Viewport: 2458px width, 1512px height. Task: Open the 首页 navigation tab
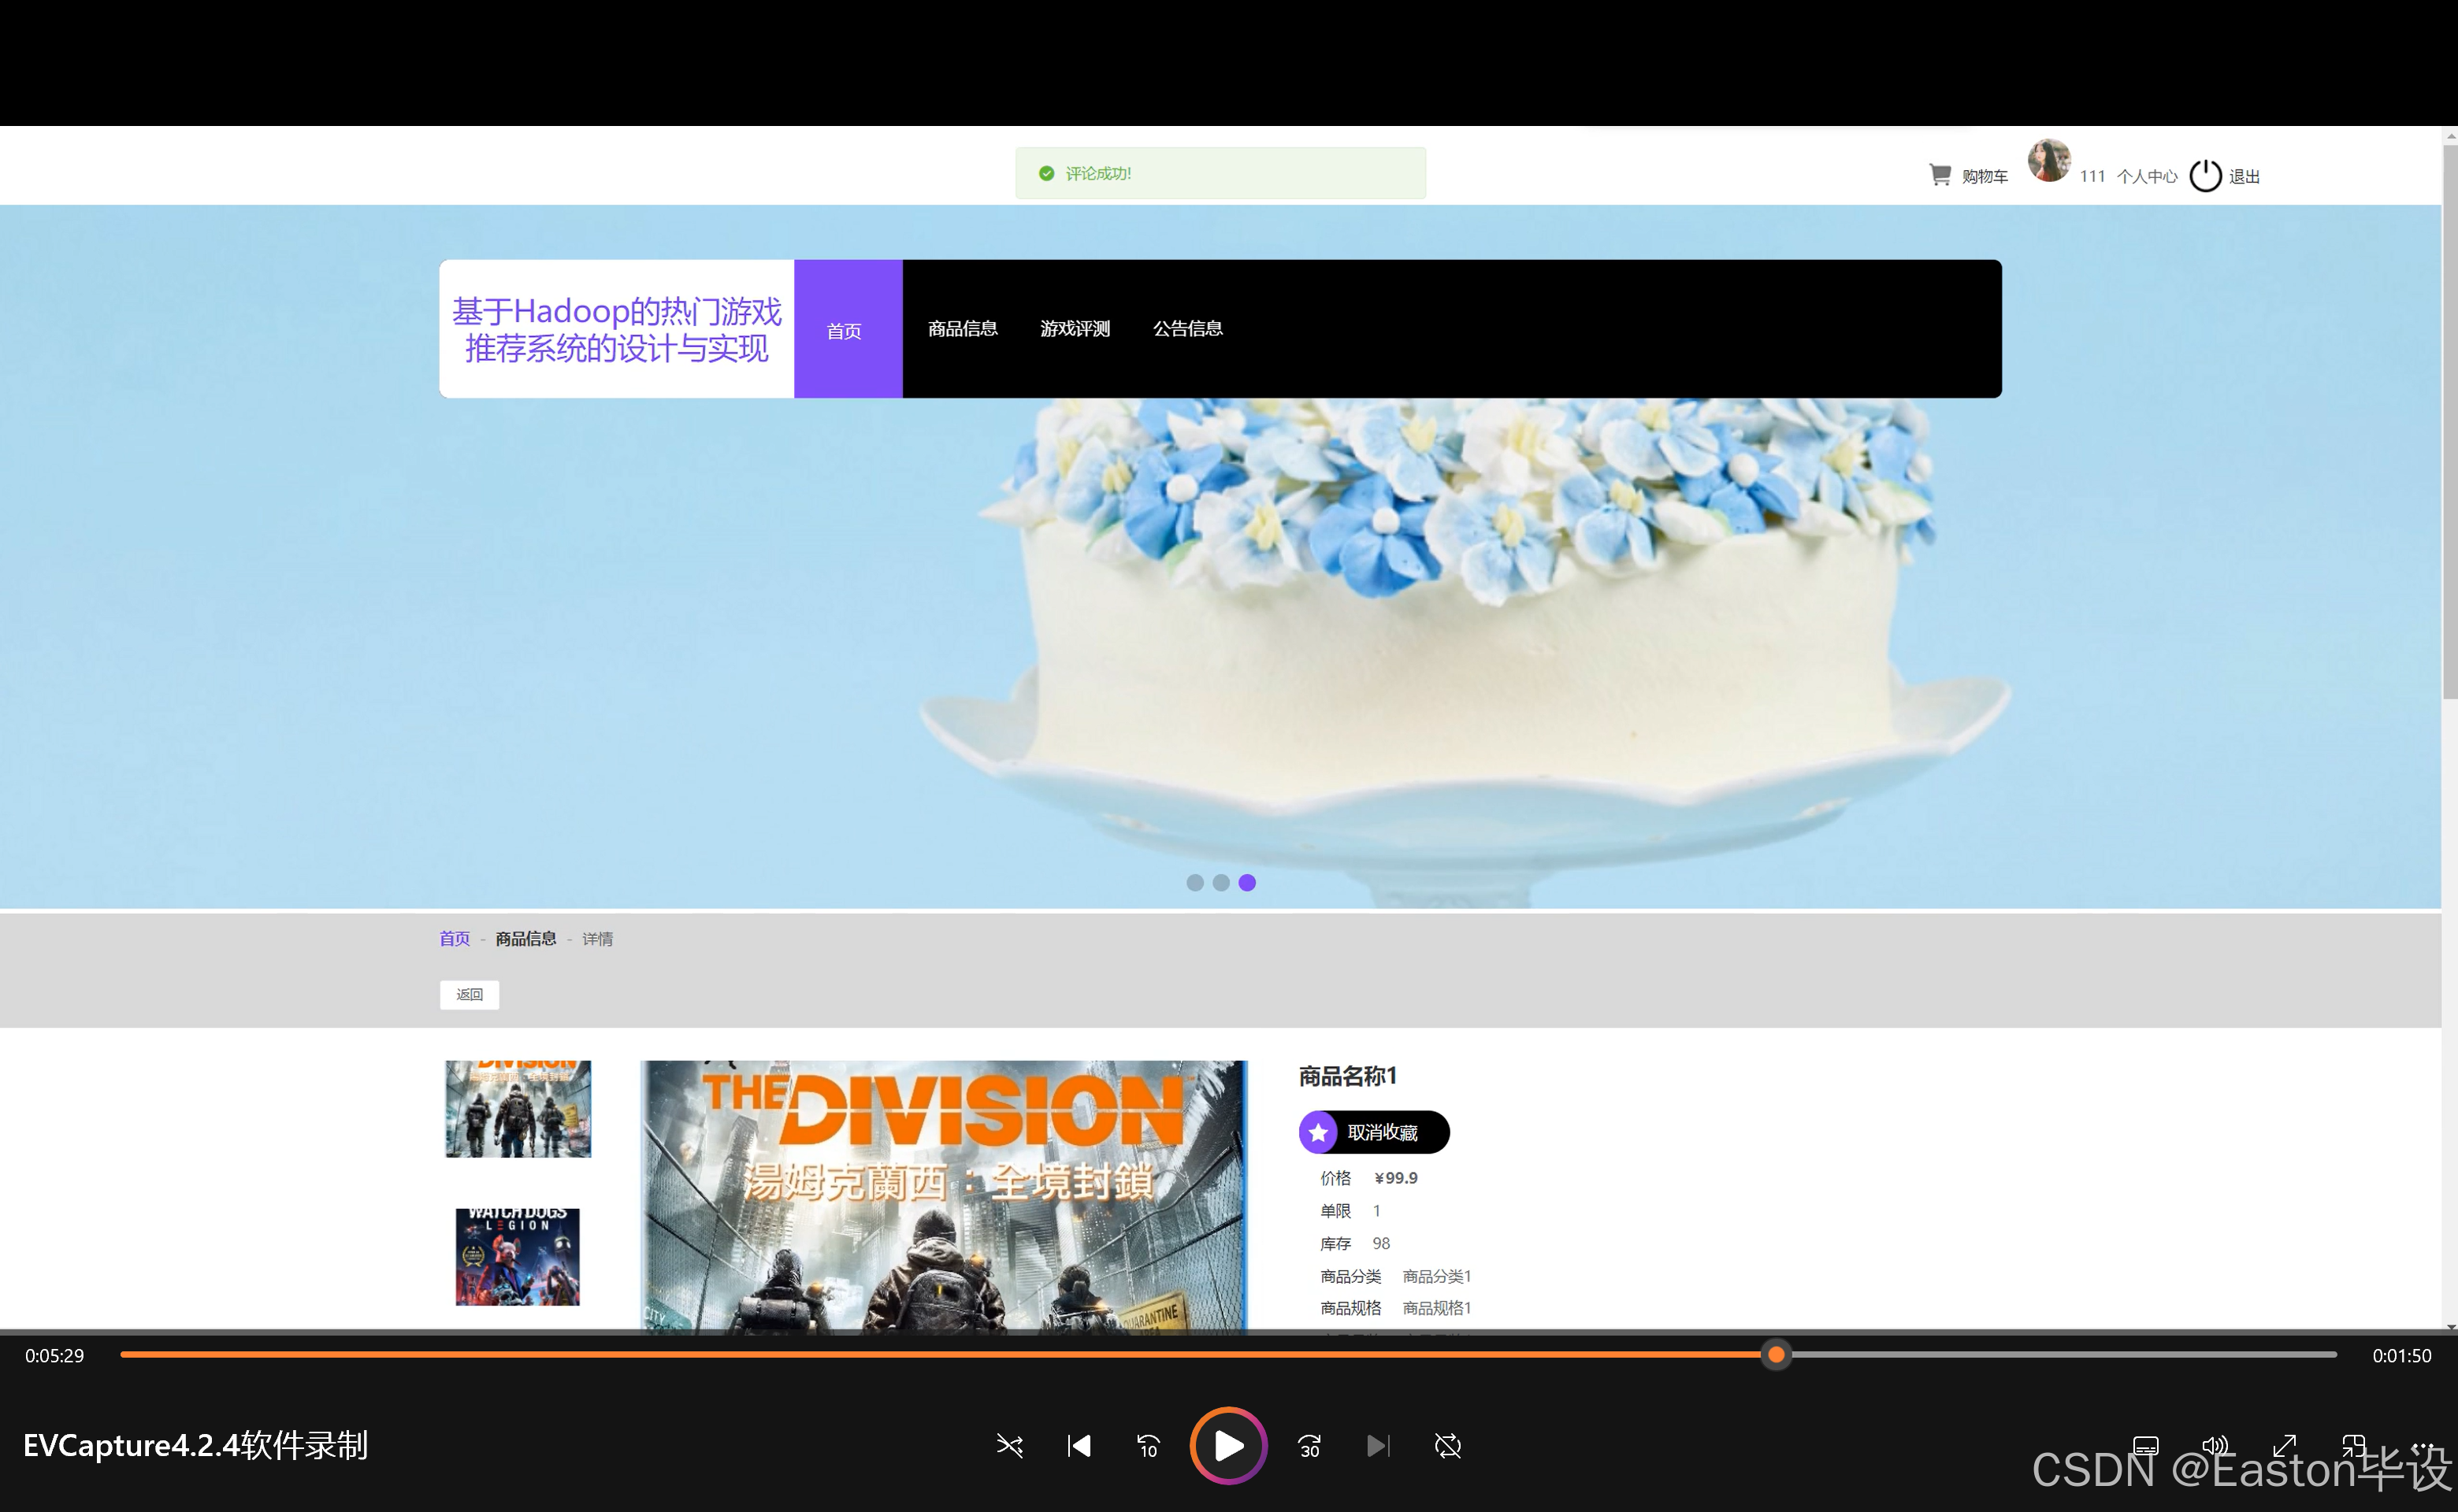click(x=848, y=329)
